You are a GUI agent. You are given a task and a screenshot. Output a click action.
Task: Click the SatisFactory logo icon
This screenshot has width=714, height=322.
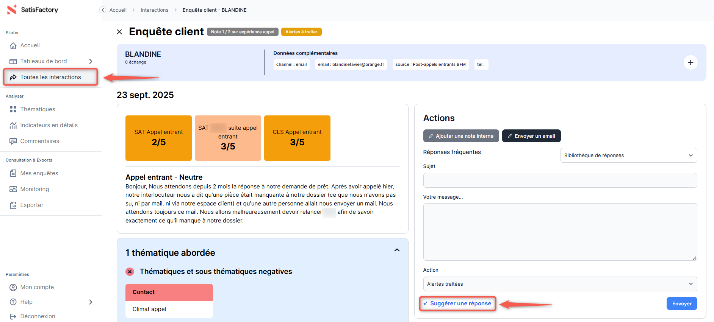point(12,9)
